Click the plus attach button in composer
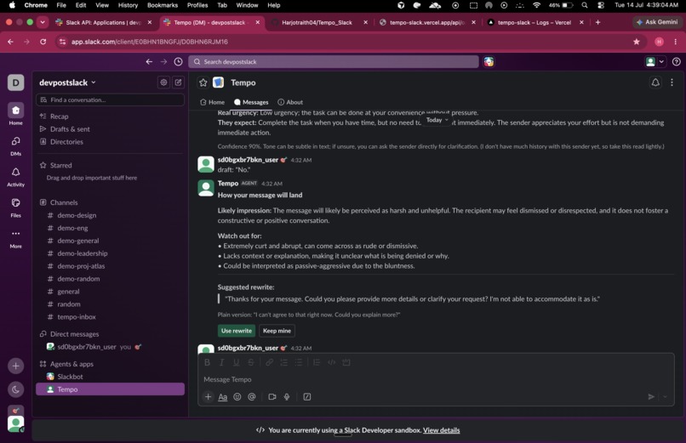686x443 pixels. pyautogui.click(x=209, y=397)
